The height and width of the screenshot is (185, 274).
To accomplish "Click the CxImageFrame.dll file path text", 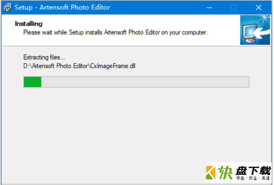I will [x=79, y=66].
